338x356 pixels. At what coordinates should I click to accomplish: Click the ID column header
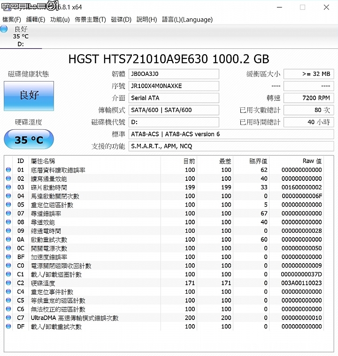point(21,161)
